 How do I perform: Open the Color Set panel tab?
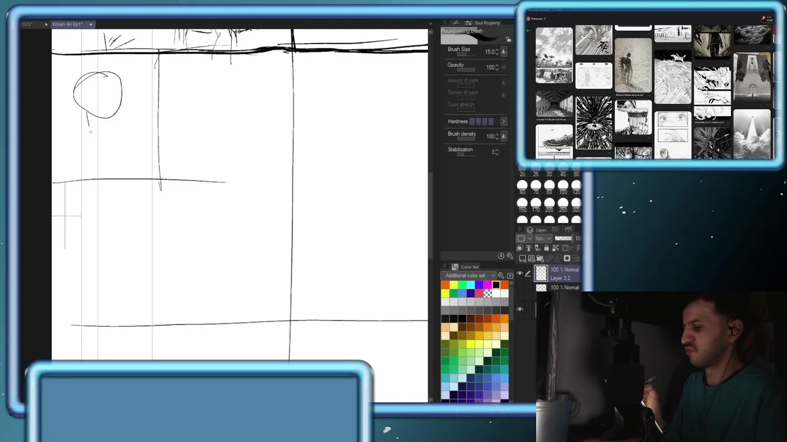pyautogui.click(x=465, y=267)
